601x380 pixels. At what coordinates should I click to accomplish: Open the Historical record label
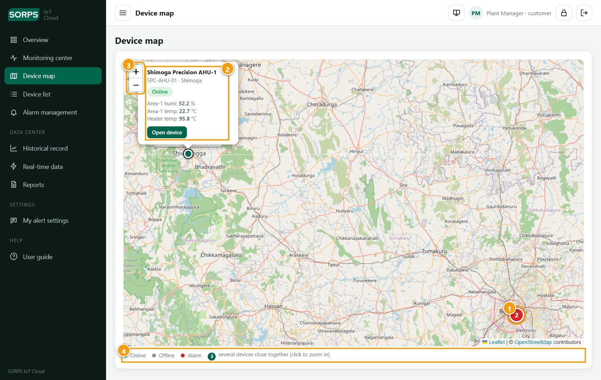[x=45, y=148]
